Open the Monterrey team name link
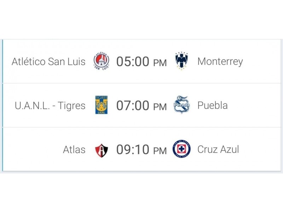283x212 pixels. pos(220,62)
